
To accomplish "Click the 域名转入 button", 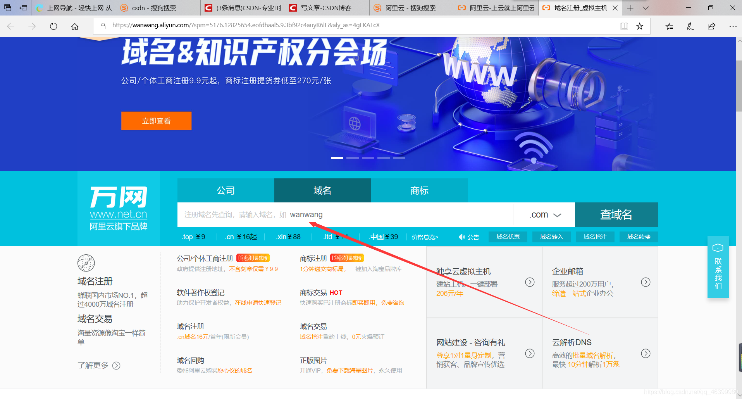I will pos(551,237).
